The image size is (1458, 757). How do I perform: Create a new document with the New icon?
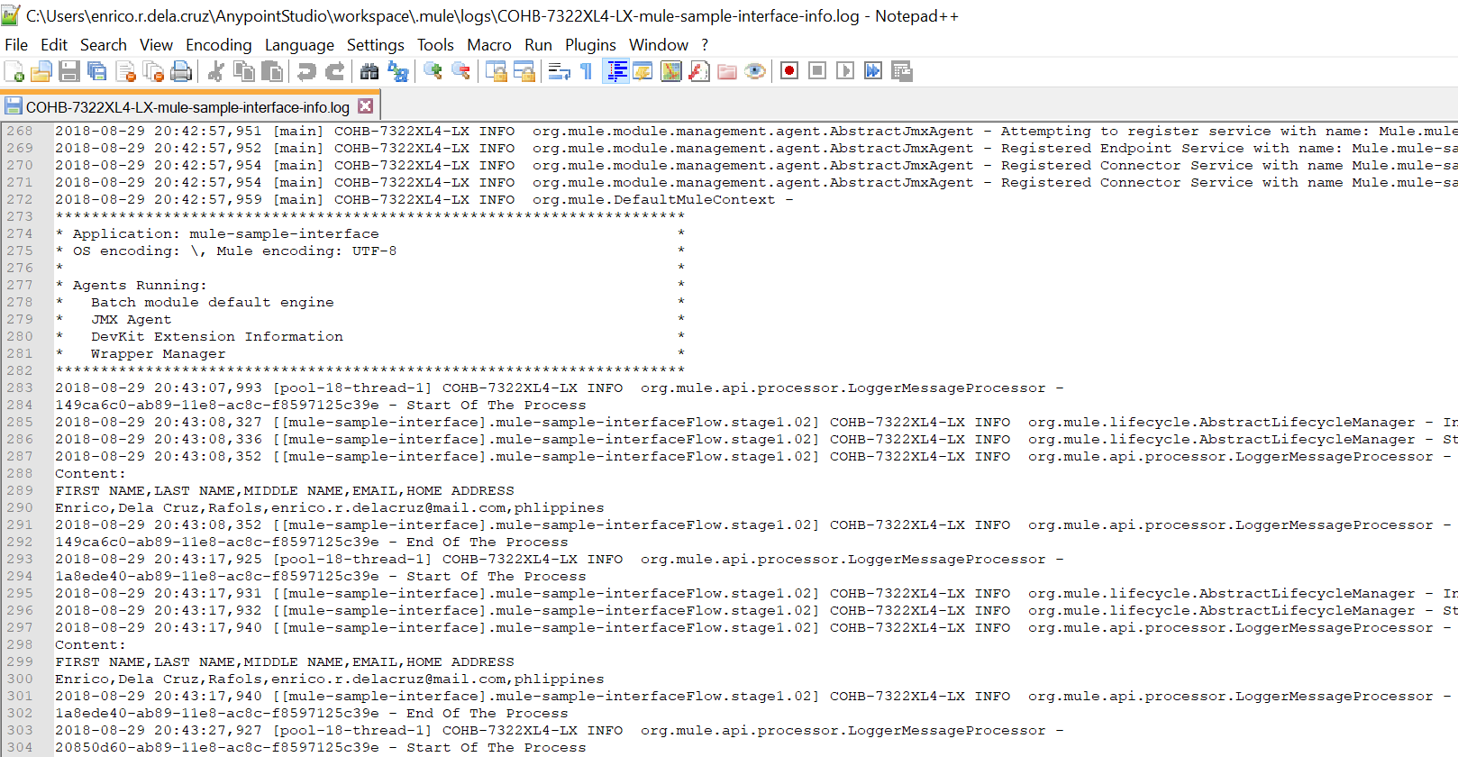[14, 71]
